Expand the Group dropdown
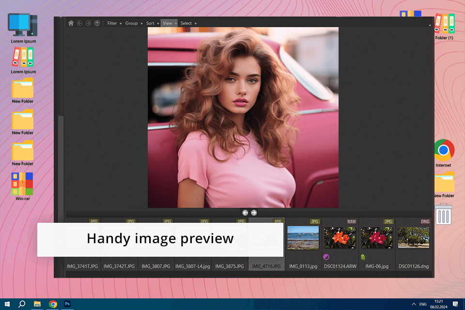 tap(133, 23)
